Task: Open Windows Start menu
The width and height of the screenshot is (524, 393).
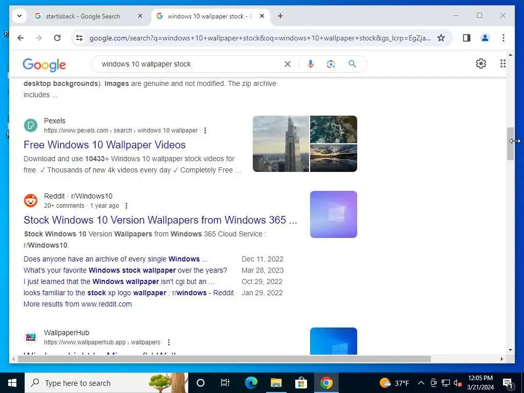Action: [x=12, y=383]
